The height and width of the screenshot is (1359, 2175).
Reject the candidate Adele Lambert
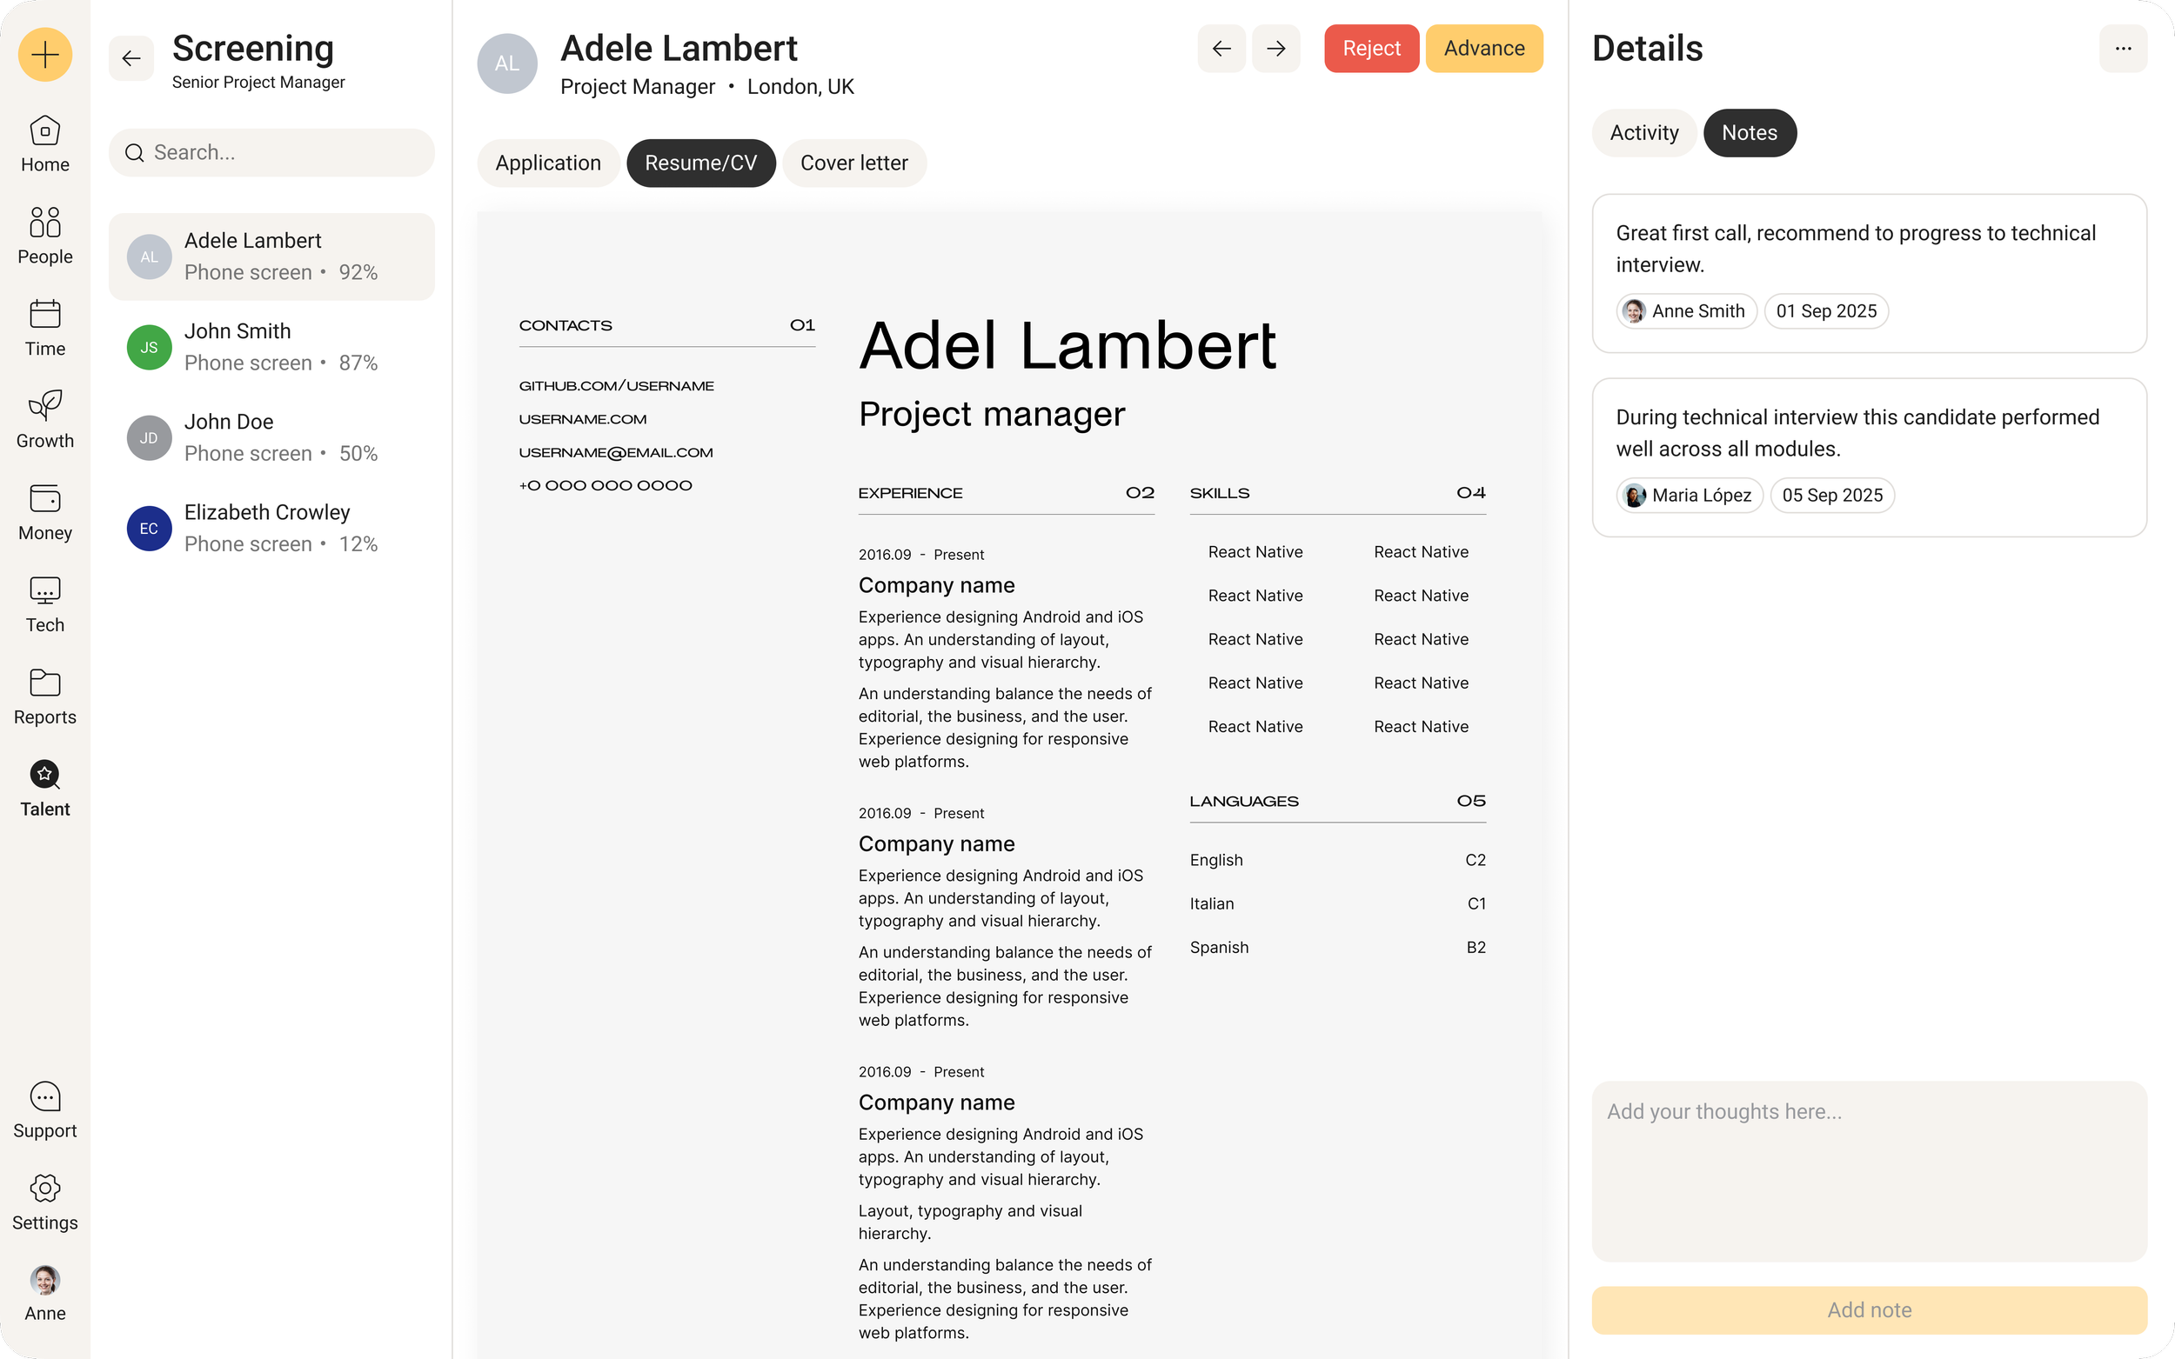(x=1371, y=49)
